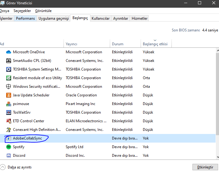Click Devre dışı status in Spotify row
The image size is (219, 174).
(125, 147)
